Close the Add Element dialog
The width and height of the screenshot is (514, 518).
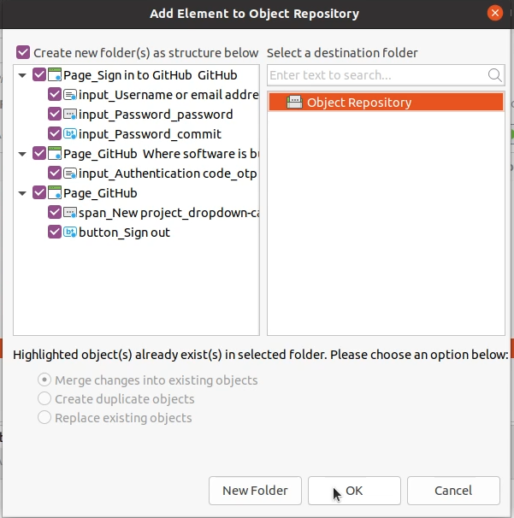tap(495, 13)
